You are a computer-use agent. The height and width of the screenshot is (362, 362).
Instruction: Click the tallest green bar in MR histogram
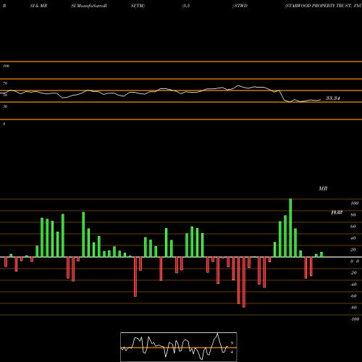290,228
